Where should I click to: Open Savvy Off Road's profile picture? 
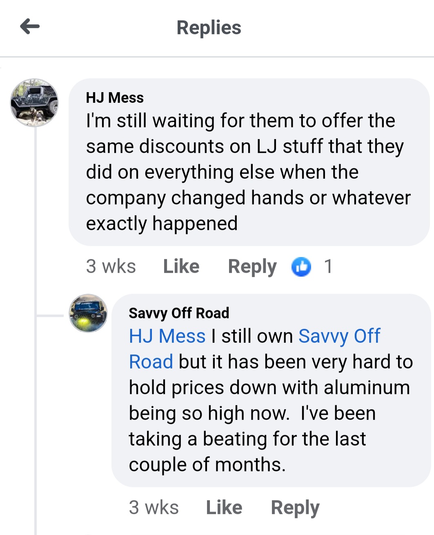[88, 313]
